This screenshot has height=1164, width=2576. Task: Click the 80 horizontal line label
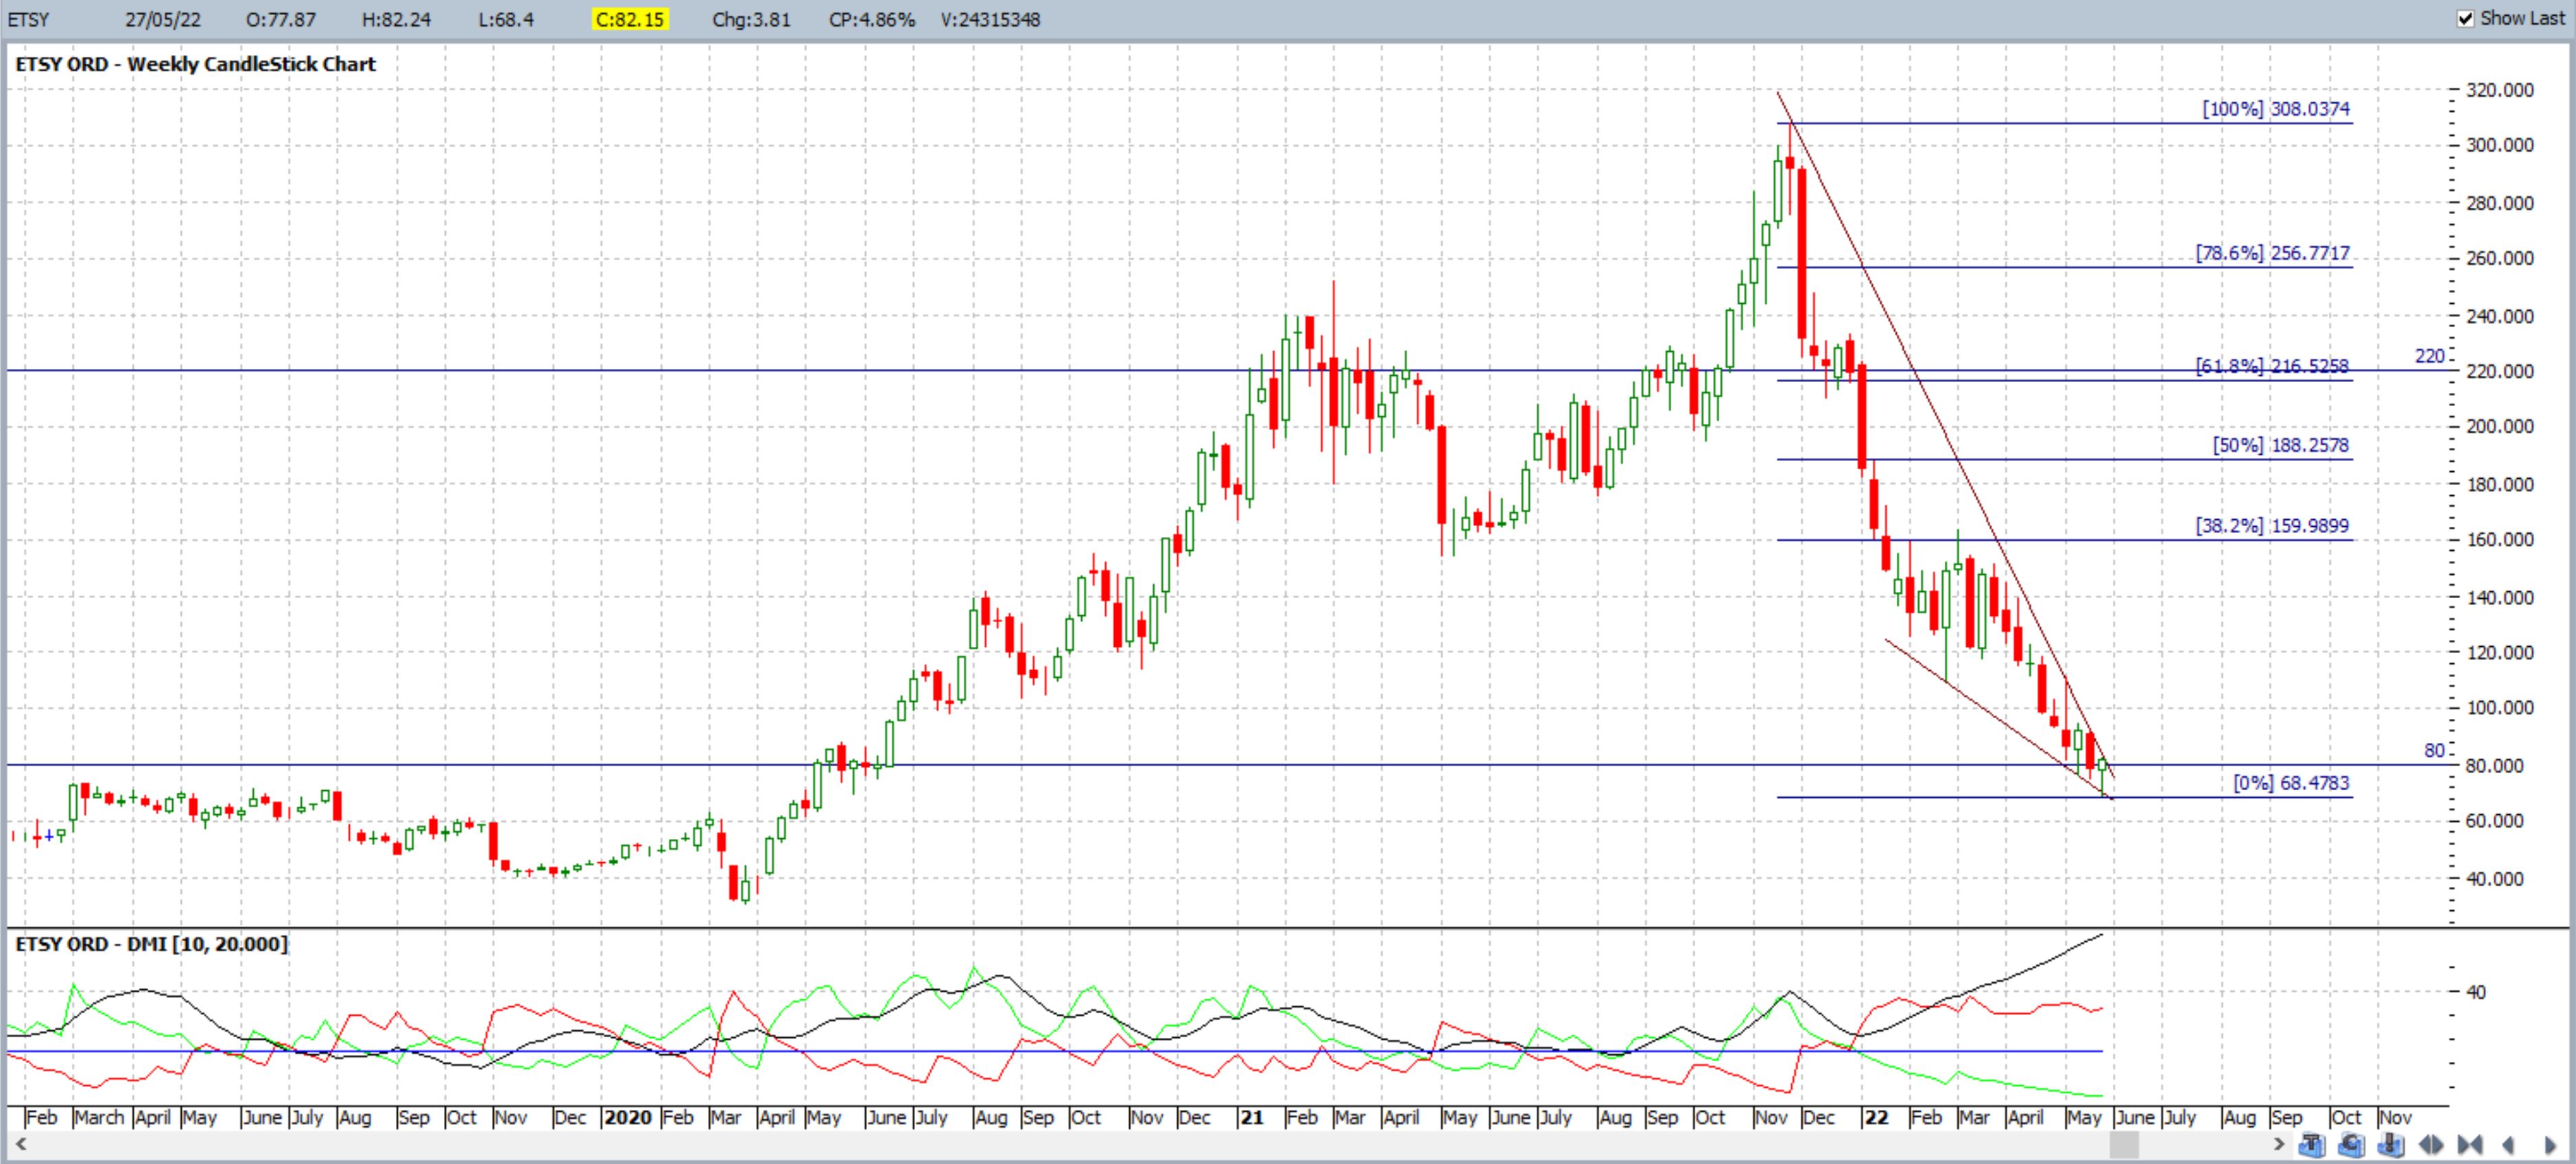(2435, 750)
